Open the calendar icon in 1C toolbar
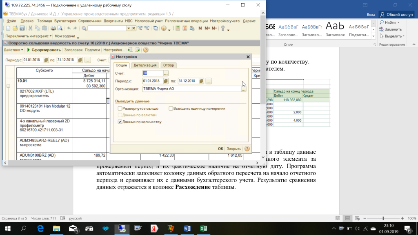Screen dimensions: 418x235 coord(185,28)
